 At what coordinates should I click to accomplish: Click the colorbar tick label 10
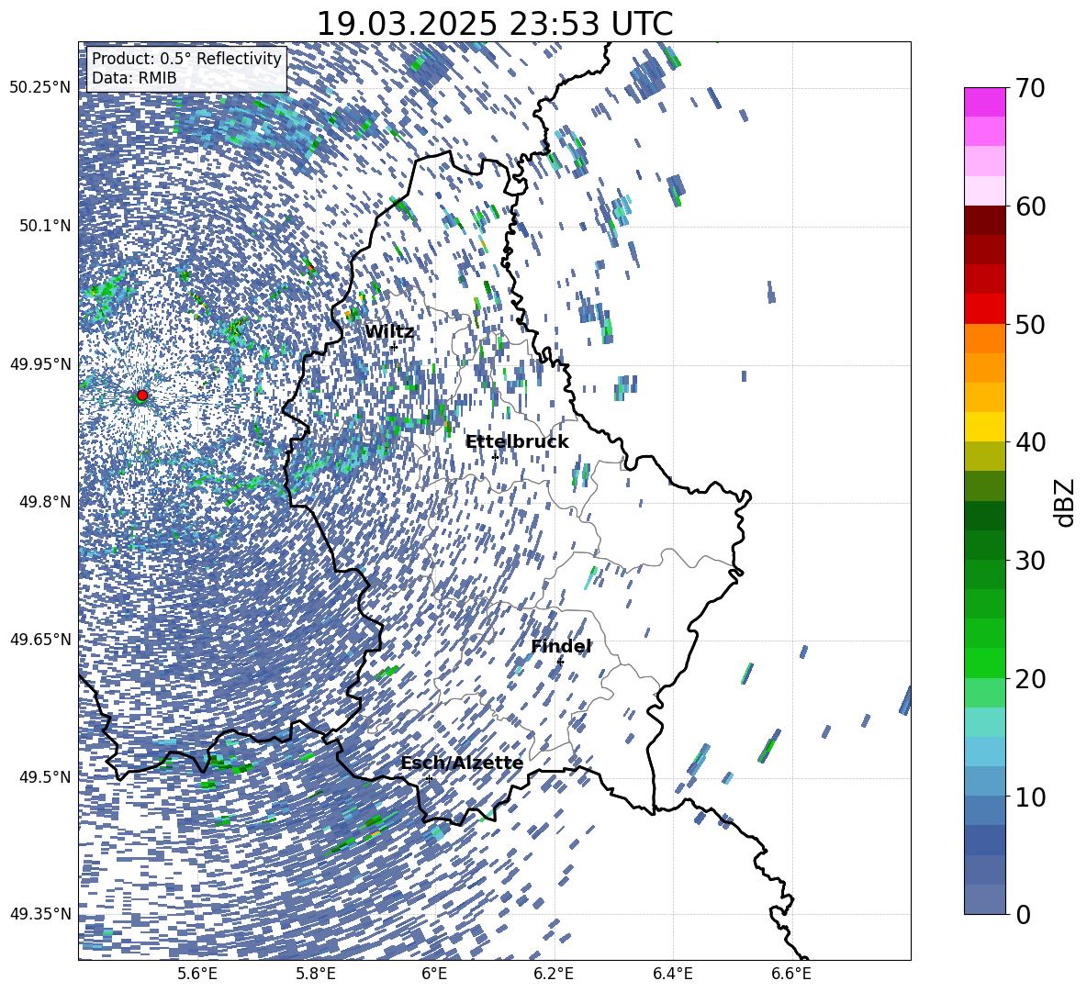click(x=1029, y=797)
